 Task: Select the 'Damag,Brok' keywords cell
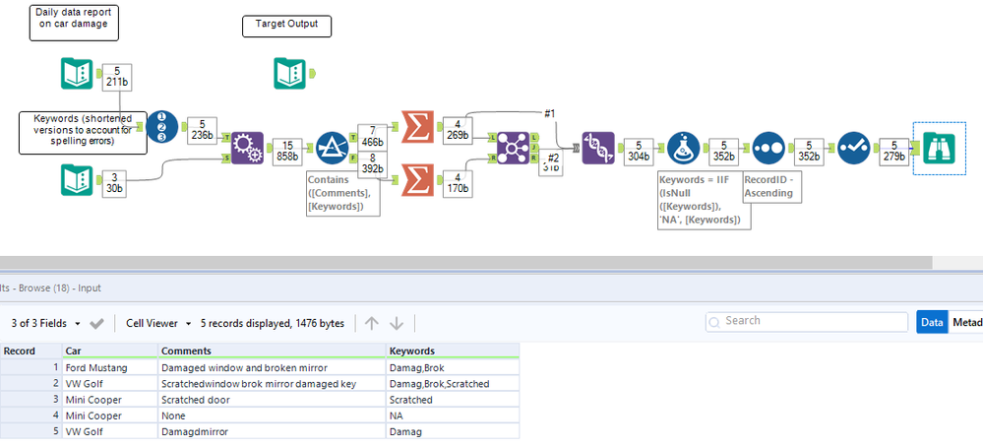pos(453,367)
